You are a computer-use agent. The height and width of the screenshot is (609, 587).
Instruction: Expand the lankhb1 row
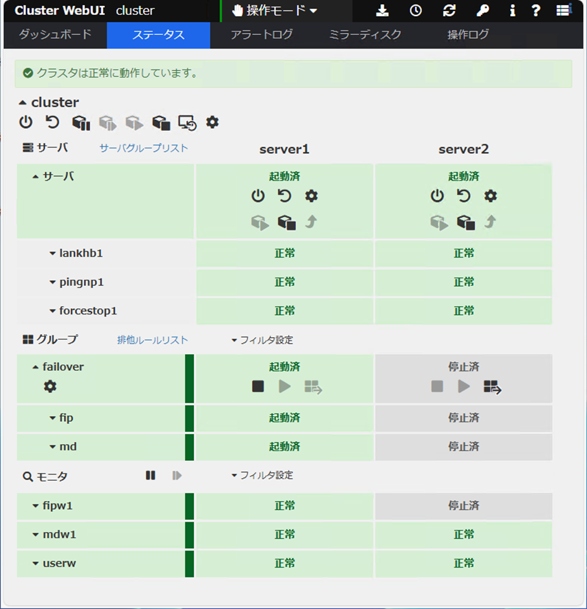click(53, 254)
